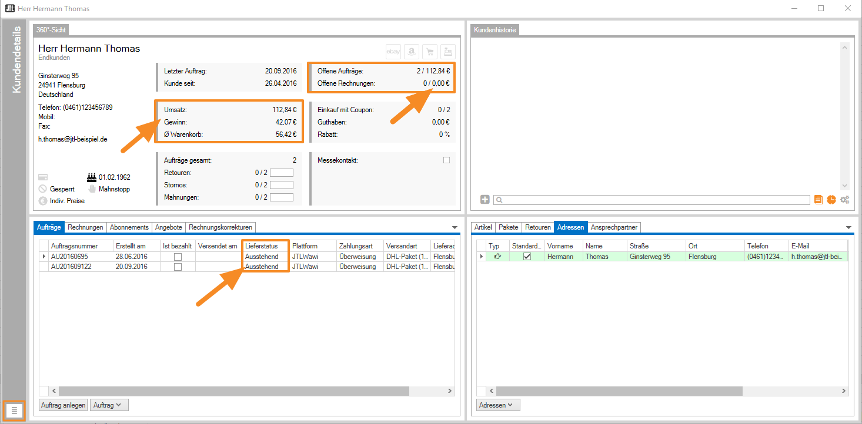Expand the order tabs overflow arrow
The image size is (862, 424).
click(454, 227)
